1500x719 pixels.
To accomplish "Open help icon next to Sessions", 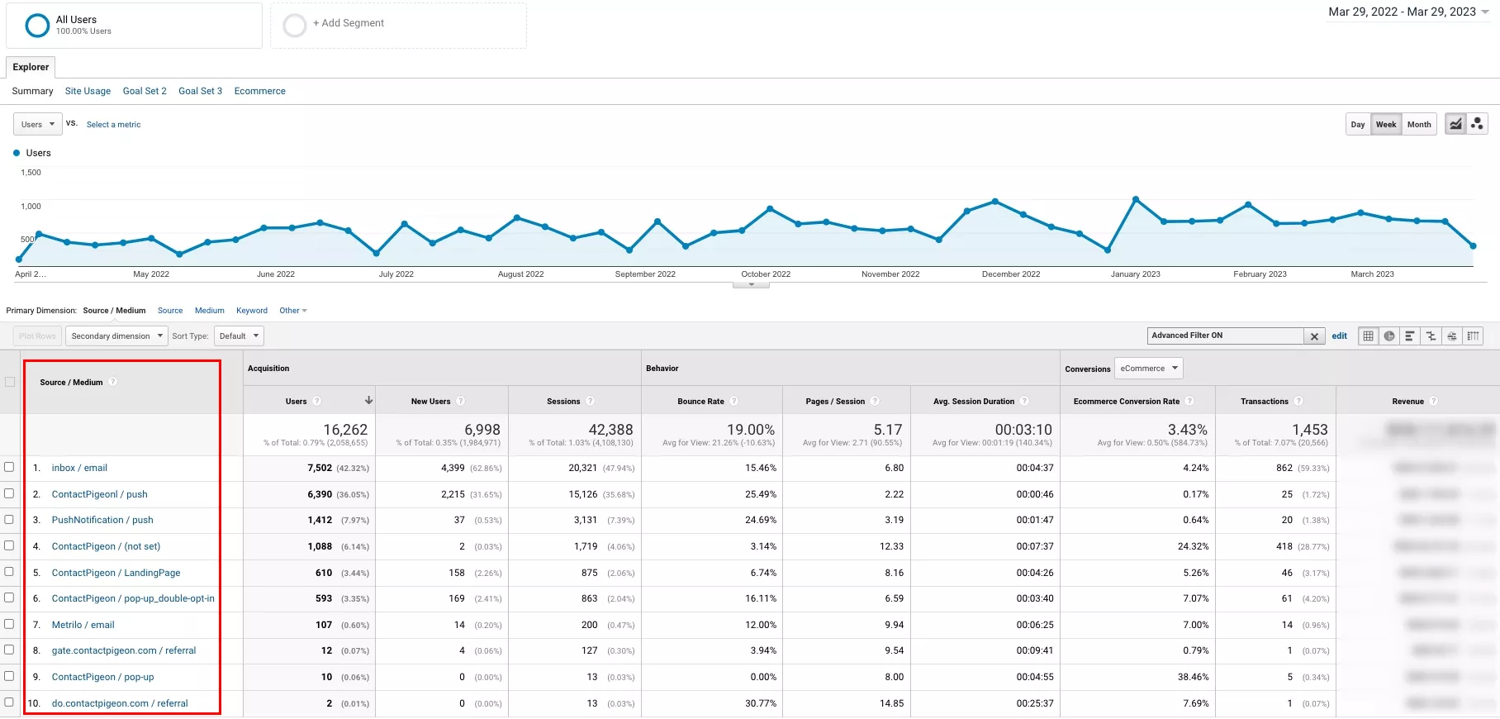I will [x=590, y=401].
